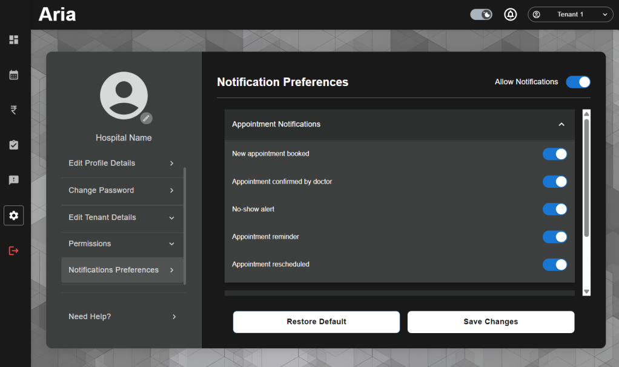The width and height of the screenshot is (619, 367).
Task: Open the tasks clipboard icon
Action: pos(13,145)
